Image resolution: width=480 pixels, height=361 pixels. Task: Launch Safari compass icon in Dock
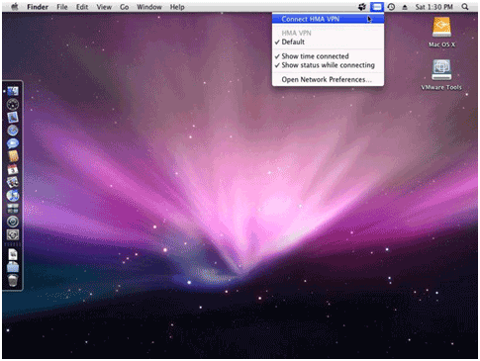[13, 131]
